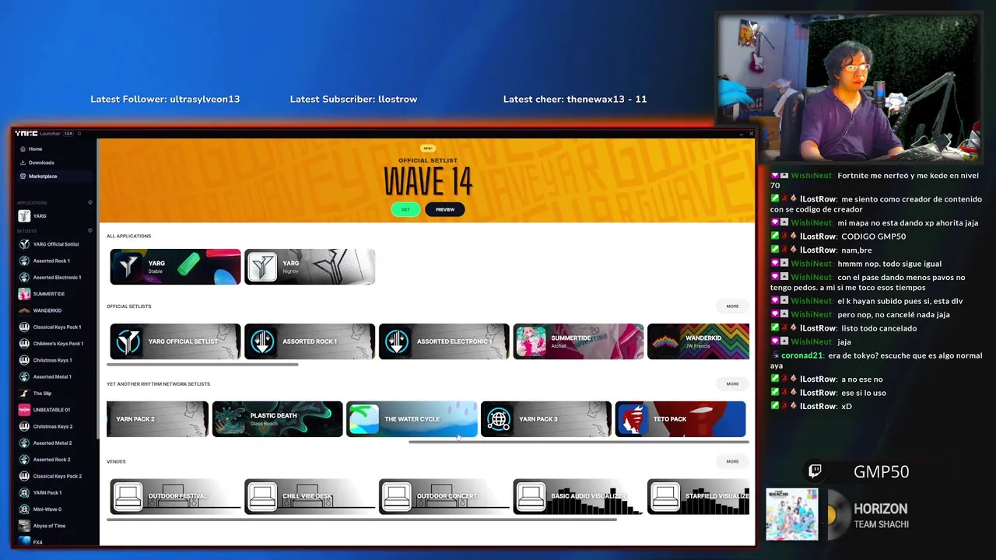Open the WANDERKID marketplace card

click(698, 341)
